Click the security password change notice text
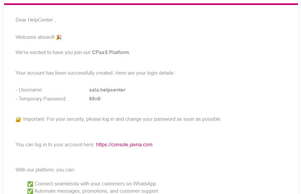The height and width of the screenshot is (194, 301). click(122, 119)
